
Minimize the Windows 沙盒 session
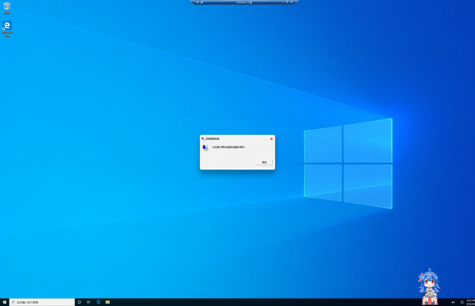[282, 2]
